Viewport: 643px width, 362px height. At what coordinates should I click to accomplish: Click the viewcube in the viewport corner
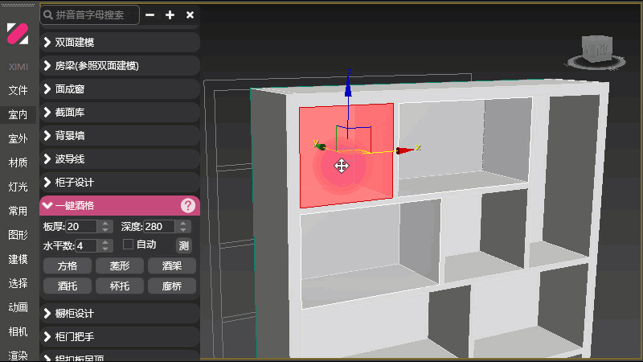(596, 51)
